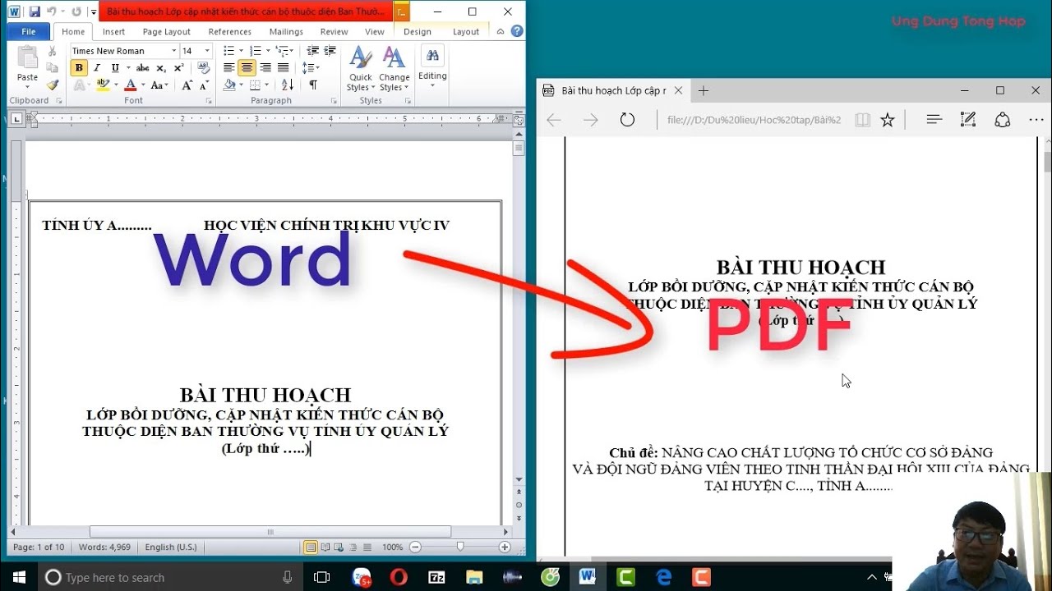Click Grow Font button

pyautogui.click(x=187, y=85)
